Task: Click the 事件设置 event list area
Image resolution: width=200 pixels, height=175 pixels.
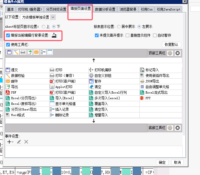Action: click(94, 152)
